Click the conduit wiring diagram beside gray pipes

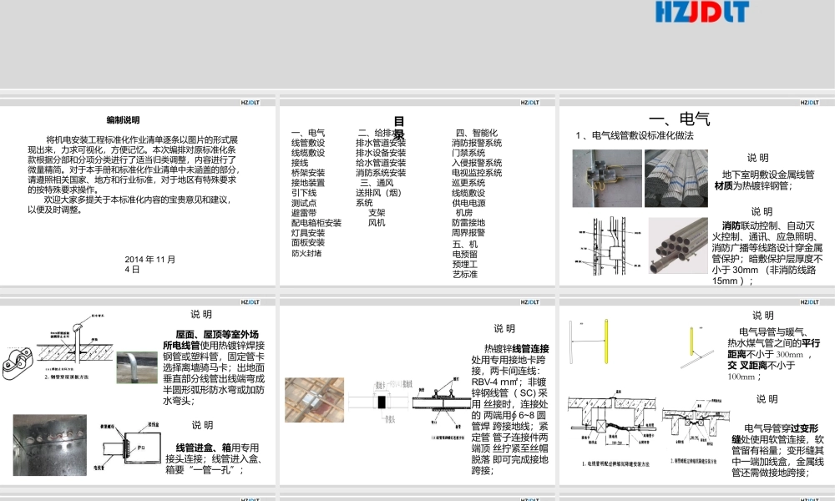point(606,245)
